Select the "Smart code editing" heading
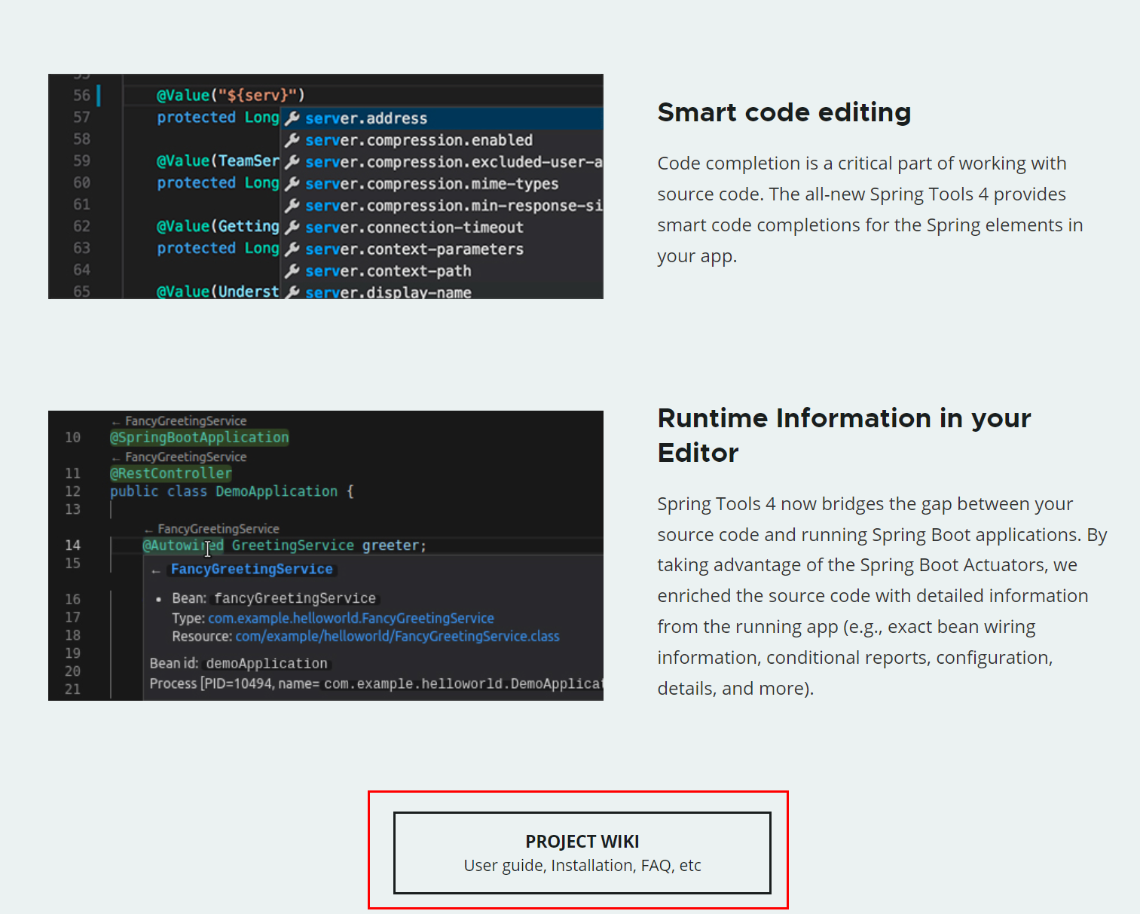 click(784, 112)
